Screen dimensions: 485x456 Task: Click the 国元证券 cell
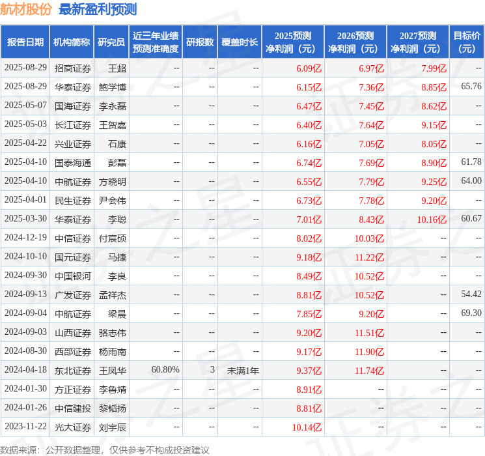click(73, 257)
